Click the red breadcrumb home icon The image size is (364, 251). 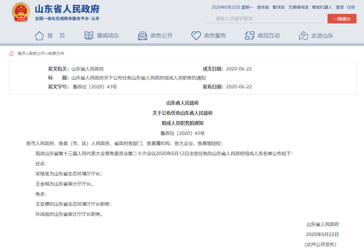pyautogui.click(x=11, y=54)
